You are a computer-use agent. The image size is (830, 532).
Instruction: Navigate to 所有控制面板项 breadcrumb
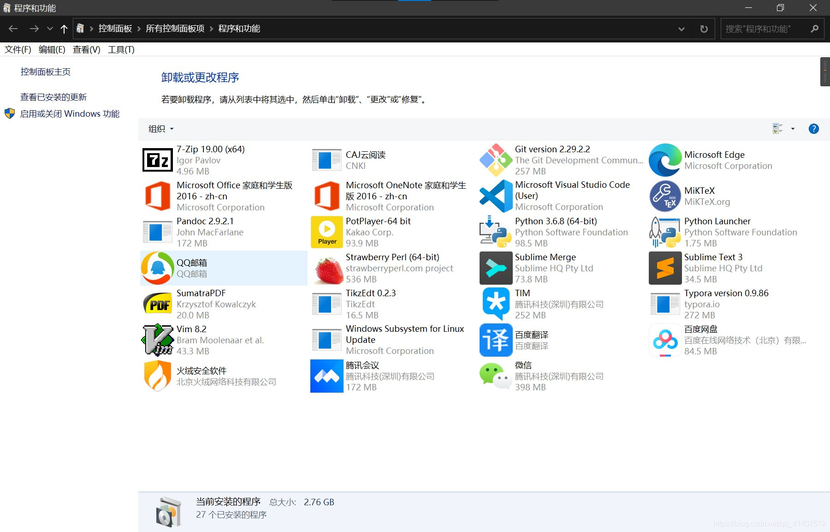point(175,29)
